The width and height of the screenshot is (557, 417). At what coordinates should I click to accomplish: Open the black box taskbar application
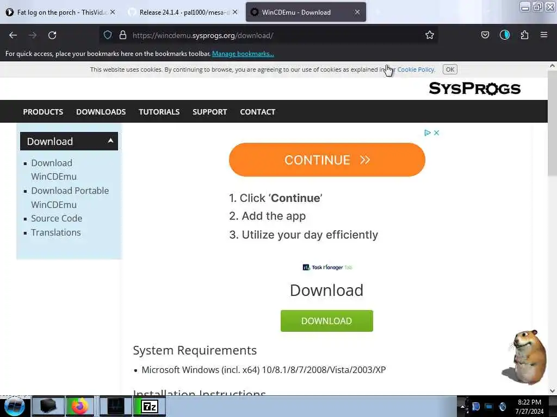pyautogui.click(x=48, y=406)
